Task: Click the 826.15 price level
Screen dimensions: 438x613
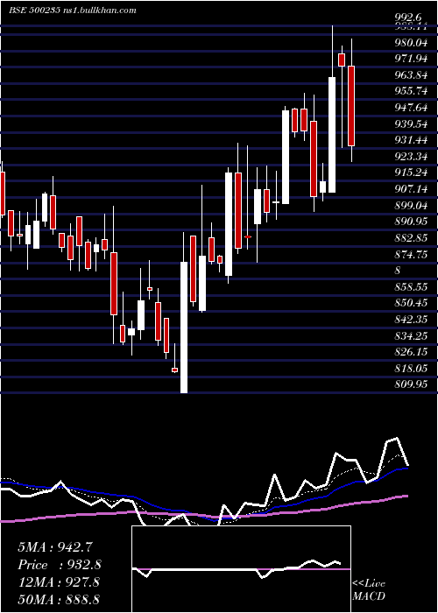Action: pyautogui.click(x=411, y=352)
